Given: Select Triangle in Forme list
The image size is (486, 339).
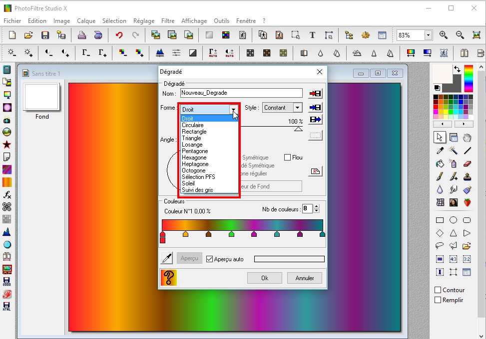Looking at the screenshot, I should click(209, 138).
